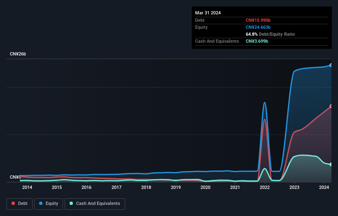This screenshot has width=338, height=216.
Task: Toggle the Equity series legend button
Action: click(49, 204)
